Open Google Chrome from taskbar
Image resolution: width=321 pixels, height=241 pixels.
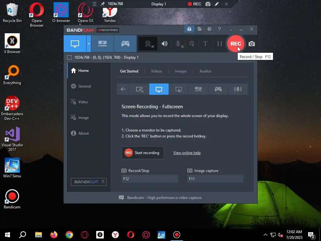69,235
